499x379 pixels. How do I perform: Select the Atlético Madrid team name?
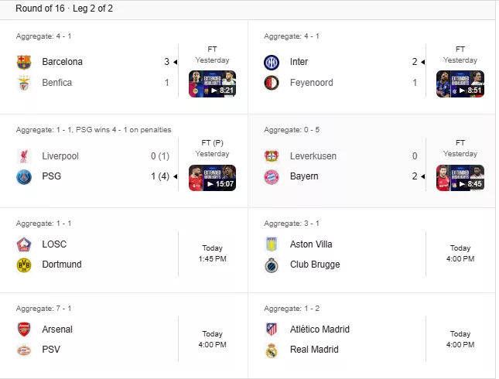320,329
